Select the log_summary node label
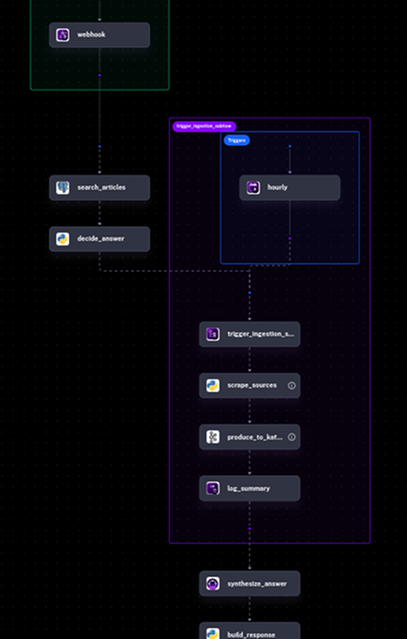 coord(249,488)
